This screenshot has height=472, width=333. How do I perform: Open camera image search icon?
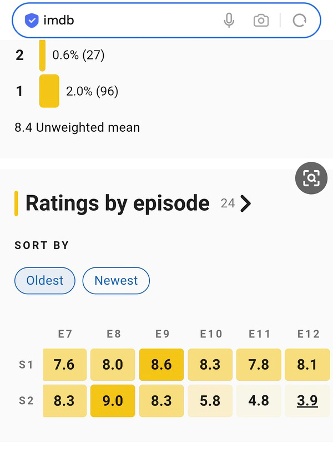261,21
